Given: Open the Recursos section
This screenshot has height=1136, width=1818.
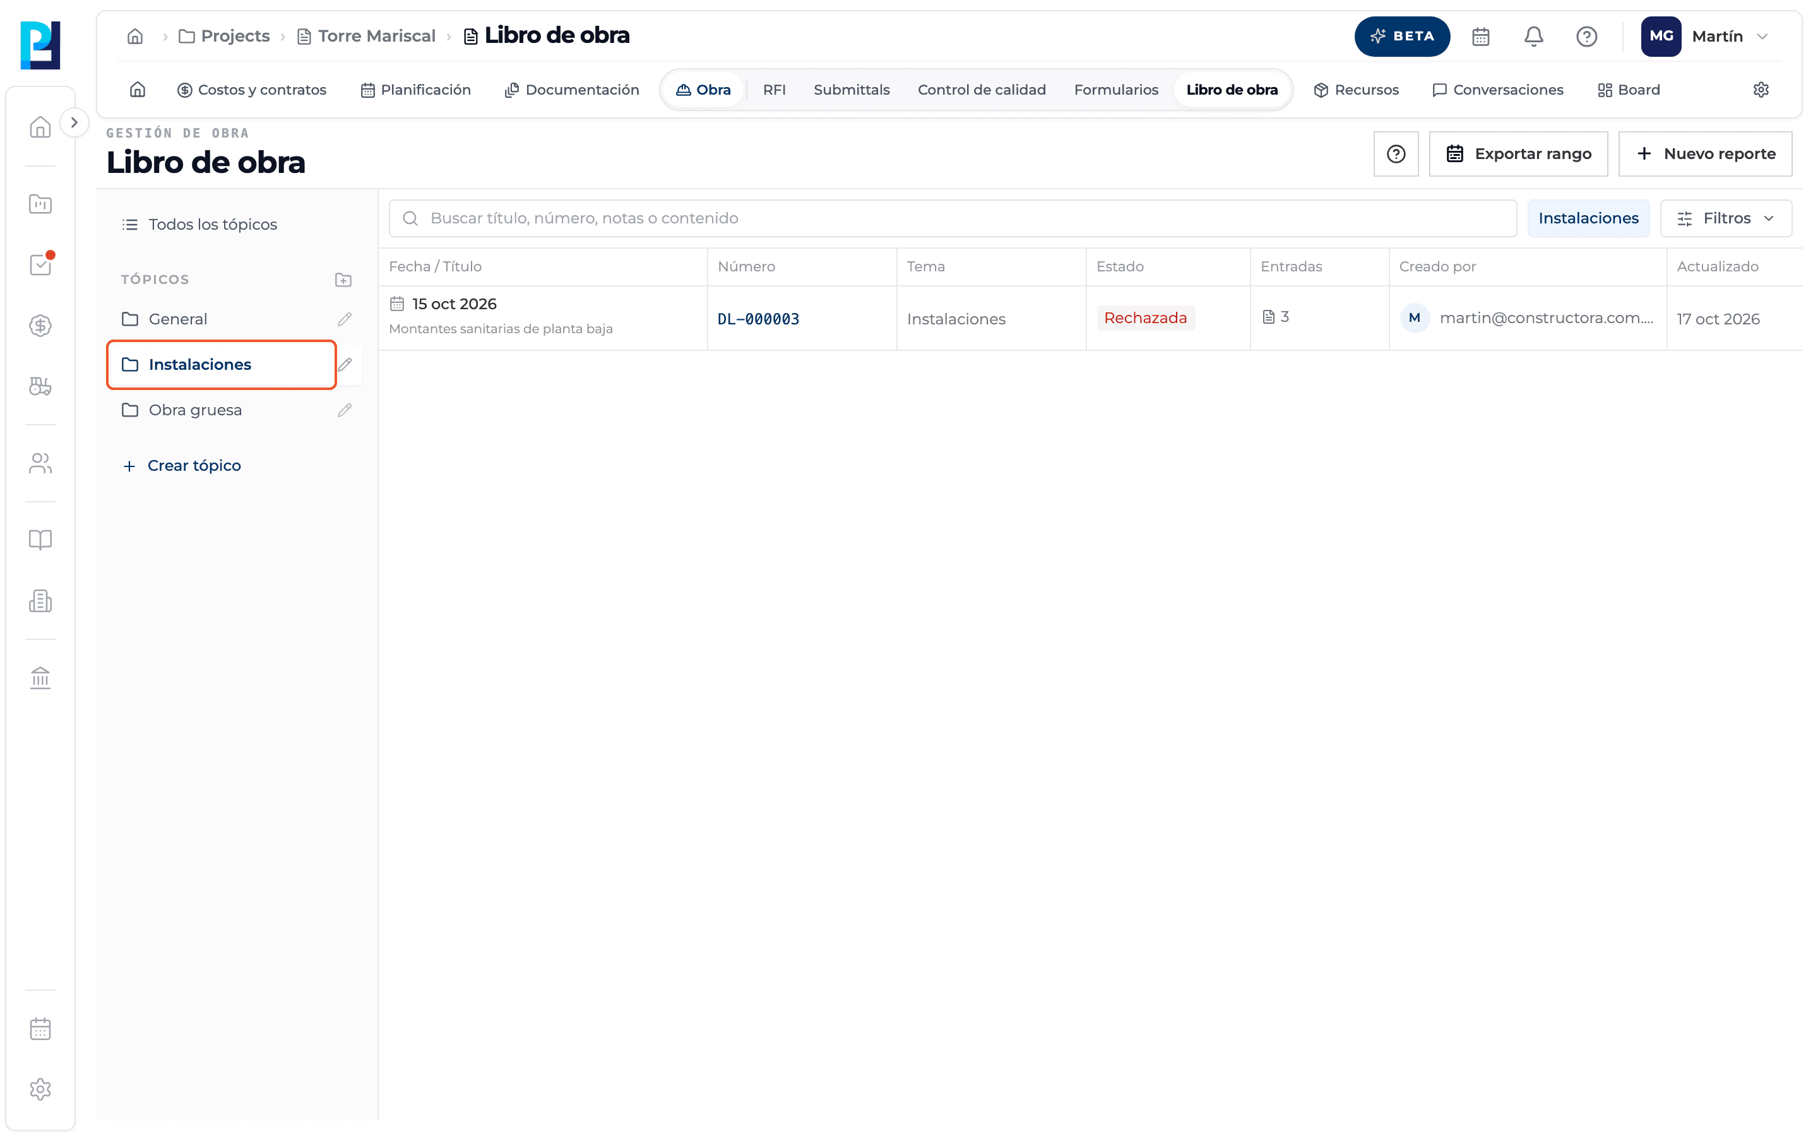Looking at the screenshot, I should point(1356,90).
